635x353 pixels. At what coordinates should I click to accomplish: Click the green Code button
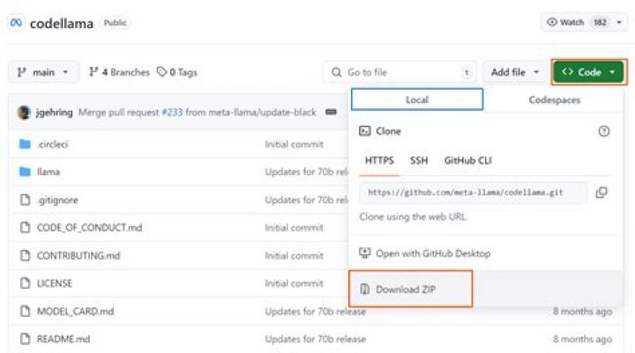tap(589, 72)
